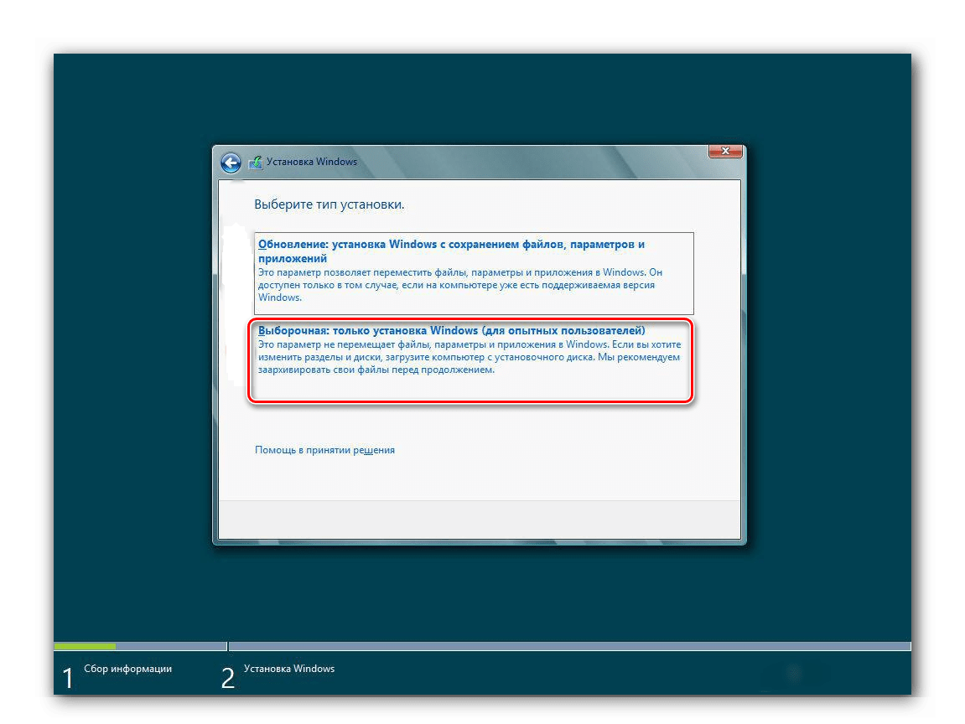
Task: Click step 2 Установка Windows label at bottom
Action: pos(289,669)
